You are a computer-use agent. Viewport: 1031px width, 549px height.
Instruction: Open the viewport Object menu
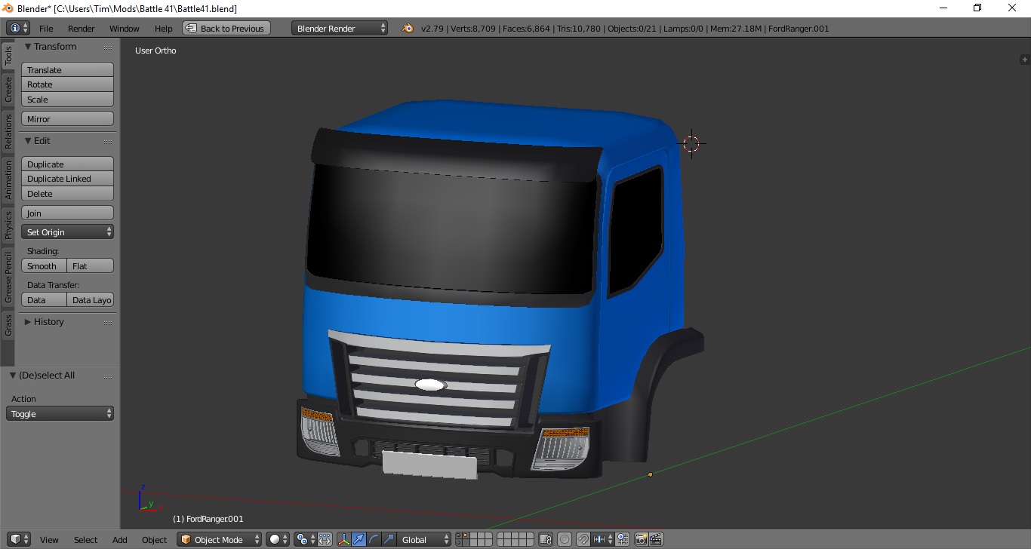pyautogui.click(x=155, y=539)
